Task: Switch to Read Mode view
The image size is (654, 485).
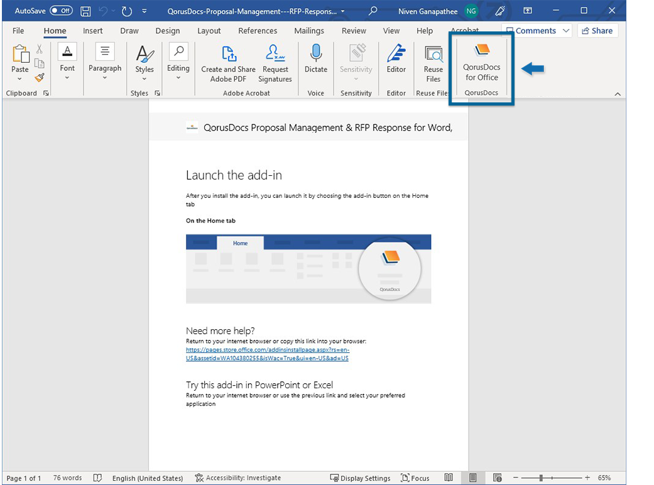Action: pos(449,478)
